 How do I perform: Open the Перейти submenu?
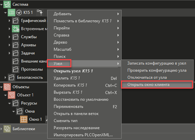pos(84,28)
